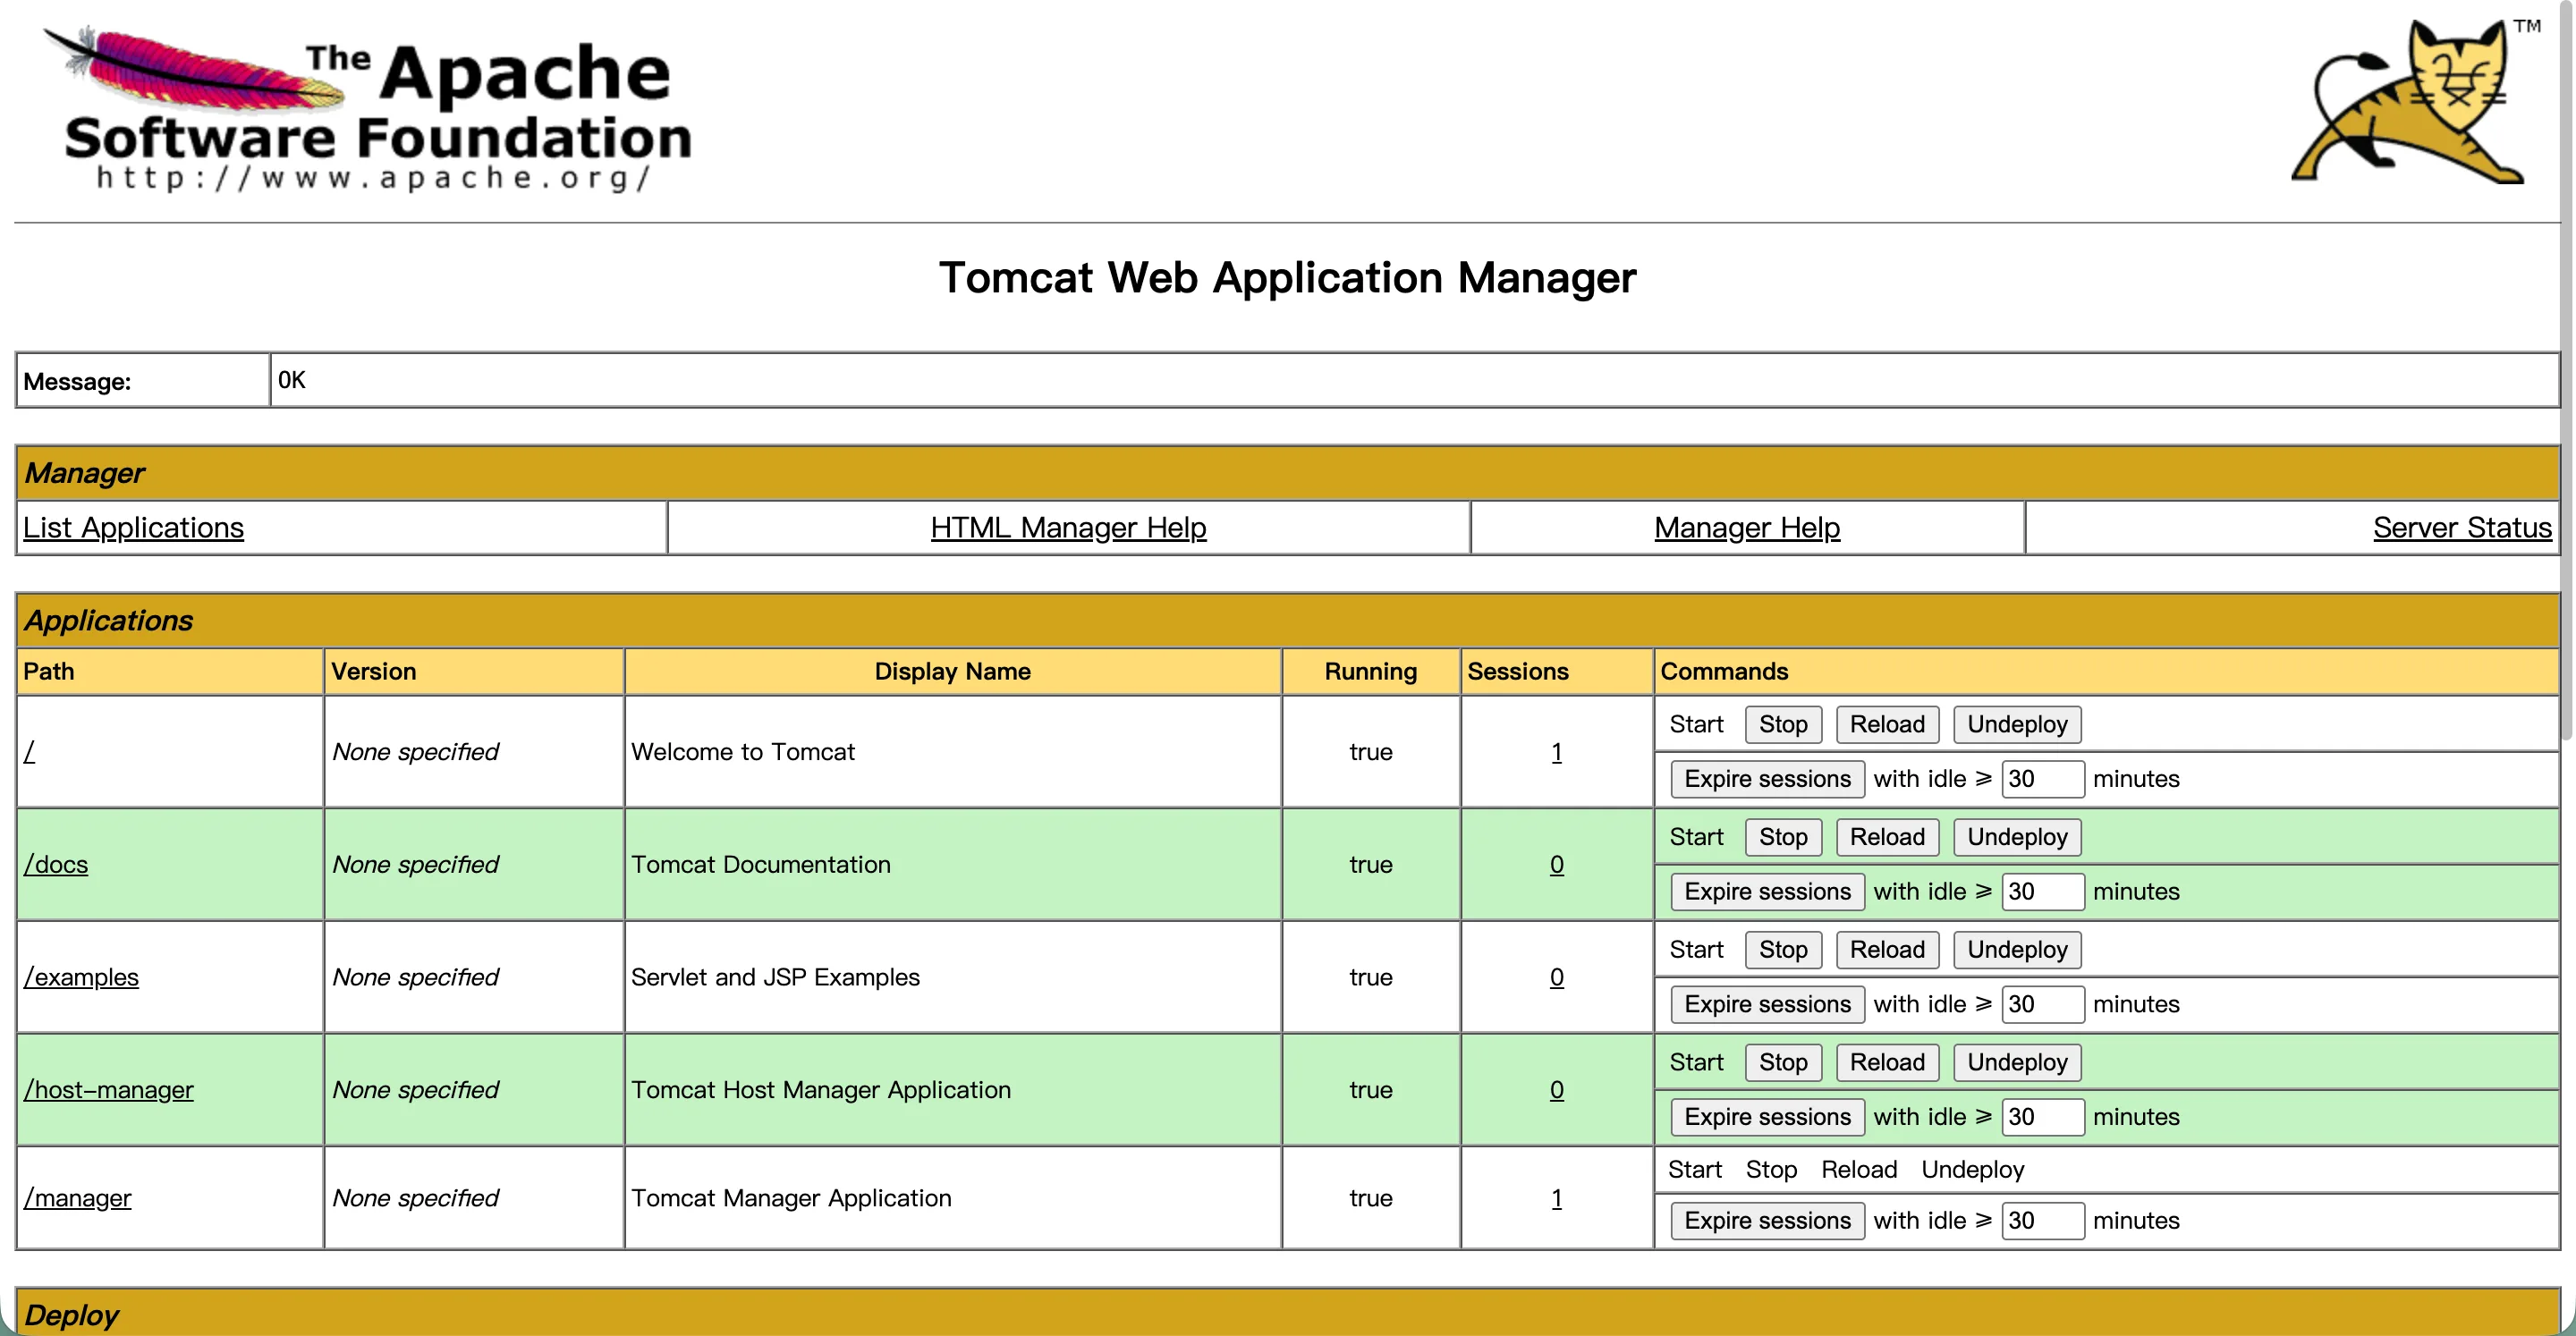This screenshot has height=1336, width=2576.
Task: Open the /docs application link
Action: pyautogui.click(x=56, y=864)
